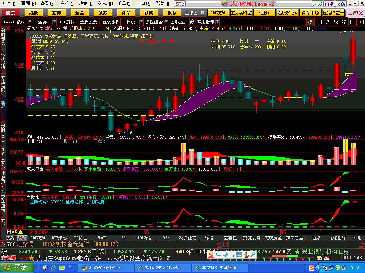Image resolution: width=365 pixels, height=273 pixels.
Task: Click the skip-to-end icon on the toolbar
Action: coord(361,22)
